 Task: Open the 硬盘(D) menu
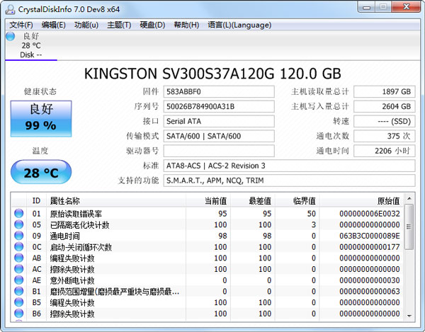coord(152,25)
